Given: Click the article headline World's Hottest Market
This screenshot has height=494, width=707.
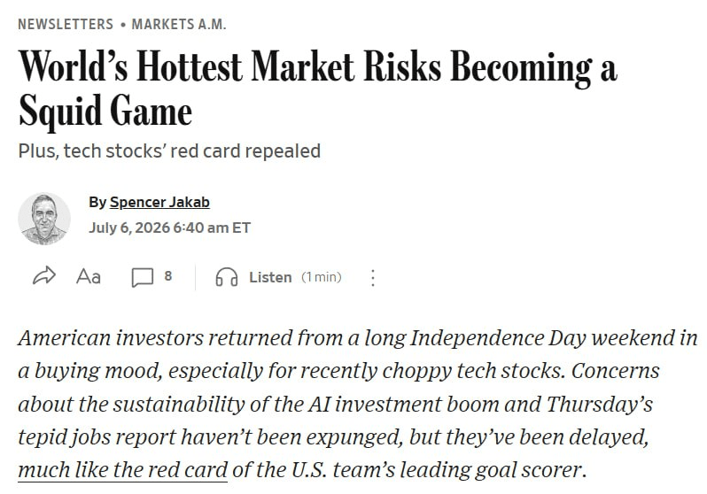Looking at the screenshot, I should point(317,67).
